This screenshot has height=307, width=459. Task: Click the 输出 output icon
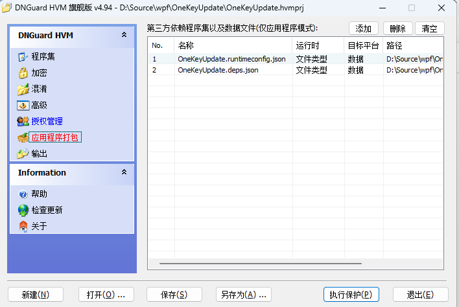point(23,153)
